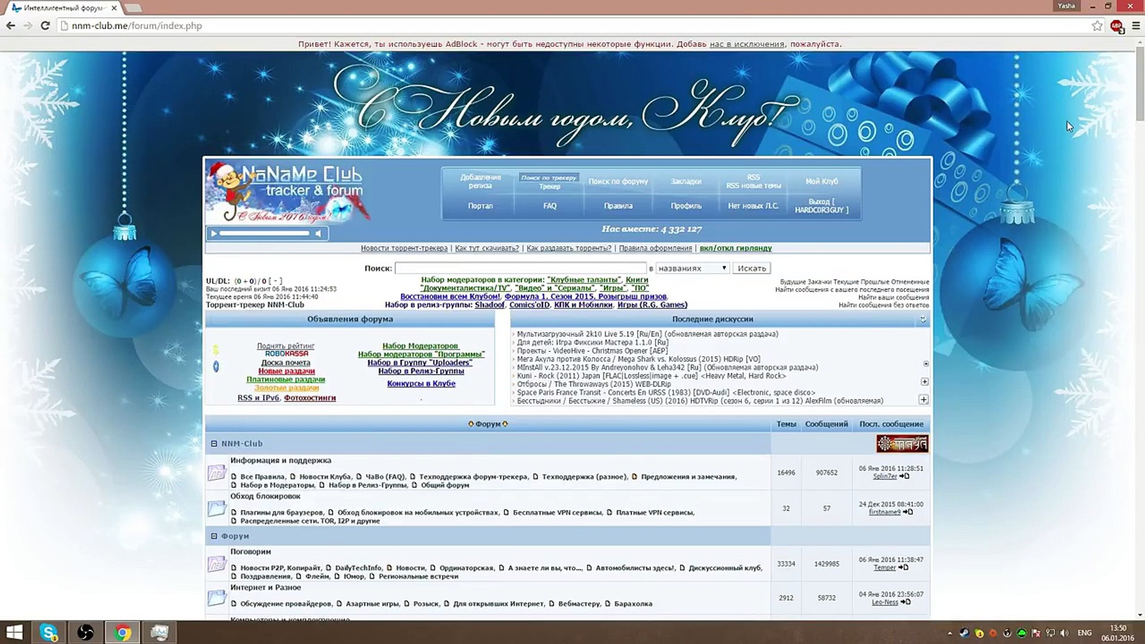Image resolution: width=1145 pixels, height=644 pixels.
Task: Toggle garland via вкл/откл гирлянду link
Action: pyautogui.click(x=735, y=248)
